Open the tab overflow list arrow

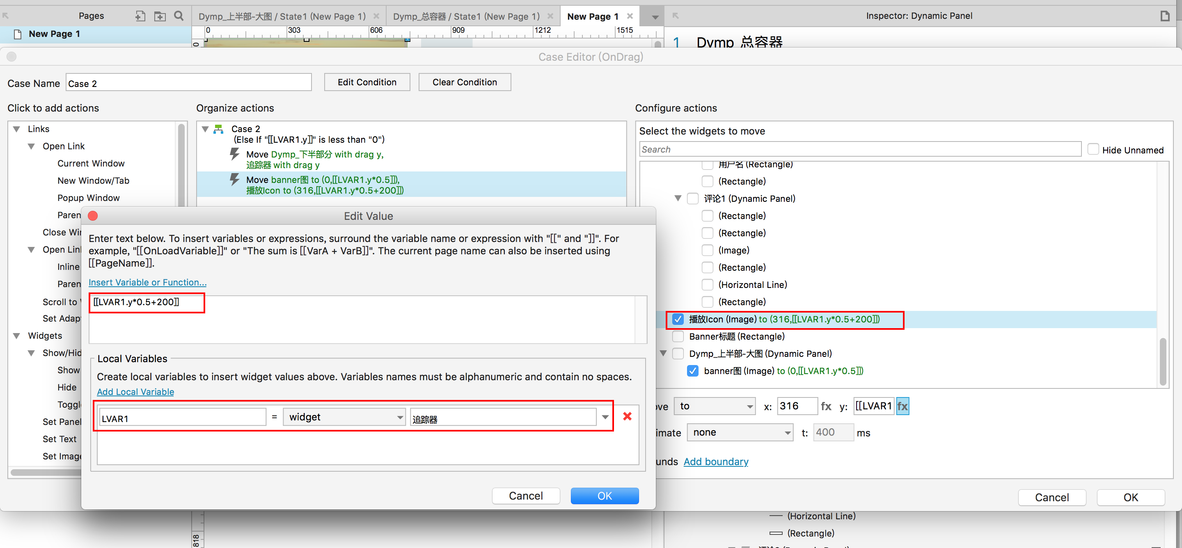click(x=655, y=17)
